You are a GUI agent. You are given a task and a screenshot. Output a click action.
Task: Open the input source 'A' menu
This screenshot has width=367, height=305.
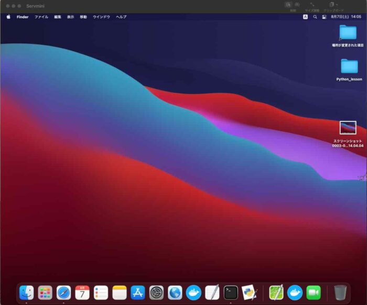point(305,17)
